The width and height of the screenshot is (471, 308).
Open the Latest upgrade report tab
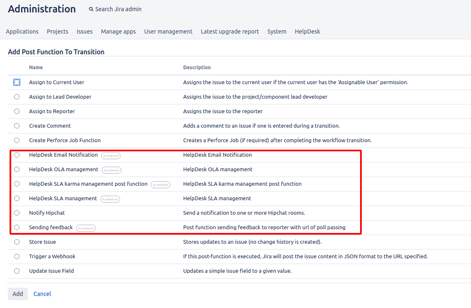(x=230, y=32)
